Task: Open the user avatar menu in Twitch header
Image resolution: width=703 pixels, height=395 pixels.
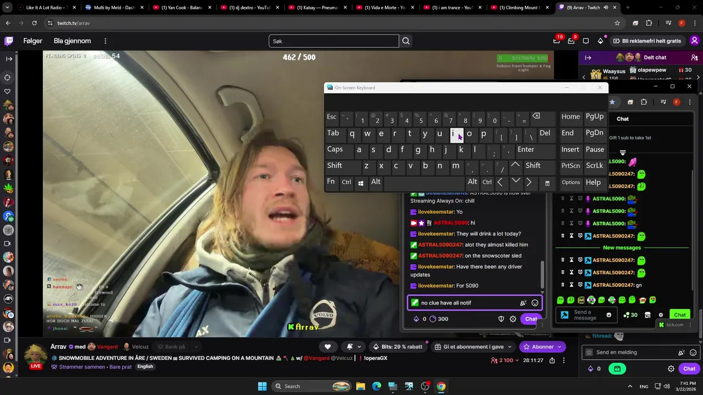Action: pyautogui.click(x=694, y=41)
